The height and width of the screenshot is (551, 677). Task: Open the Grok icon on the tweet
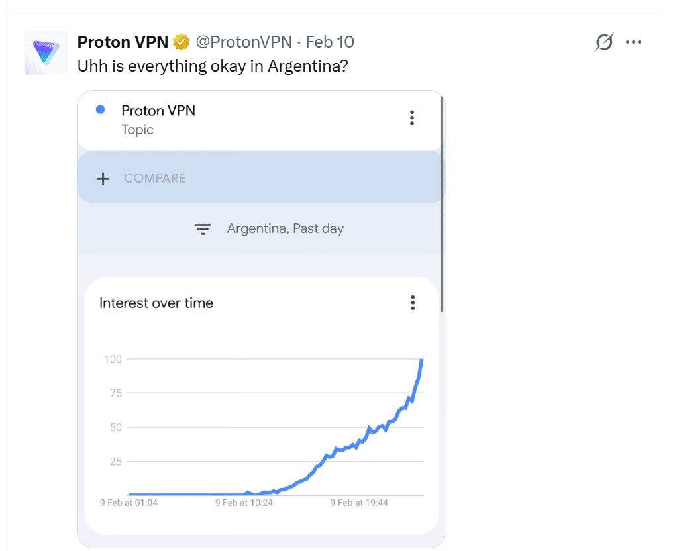[x=604, y=42]
